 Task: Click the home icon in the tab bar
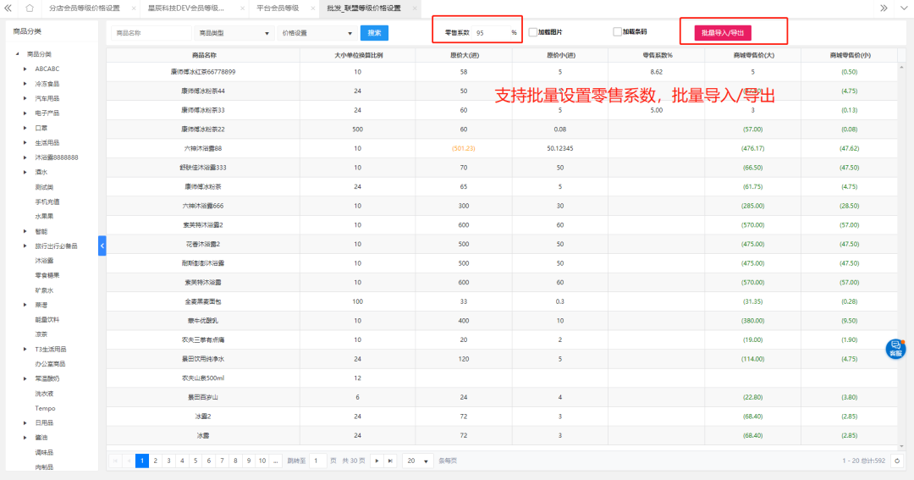pos(30,8)
